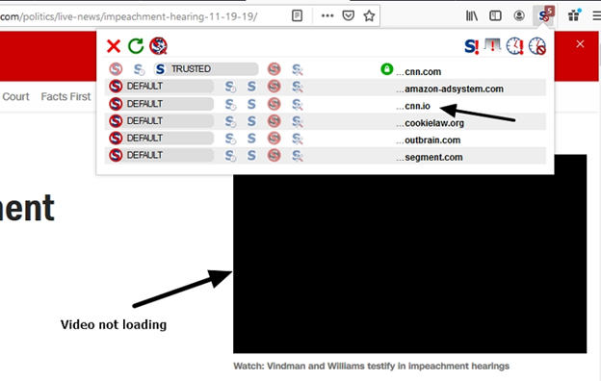Screen dimensions: 601x381
Task: Set cnn.io to TRUSTED
Action: point(251,104)
